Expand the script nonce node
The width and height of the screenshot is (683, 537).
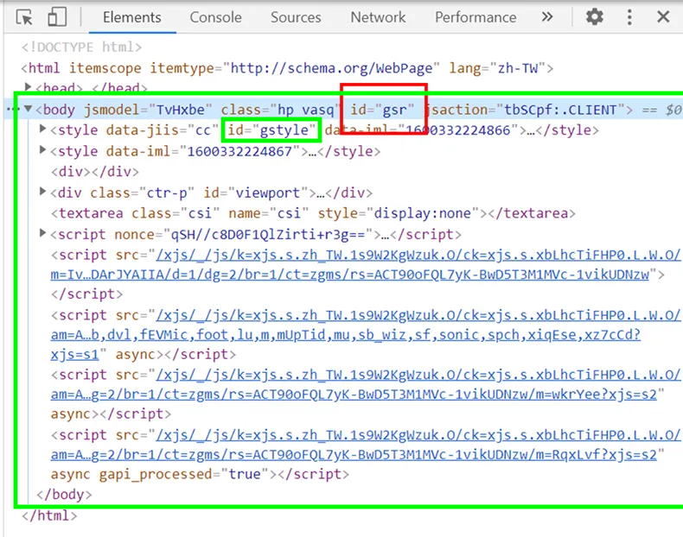coord(42,233)
